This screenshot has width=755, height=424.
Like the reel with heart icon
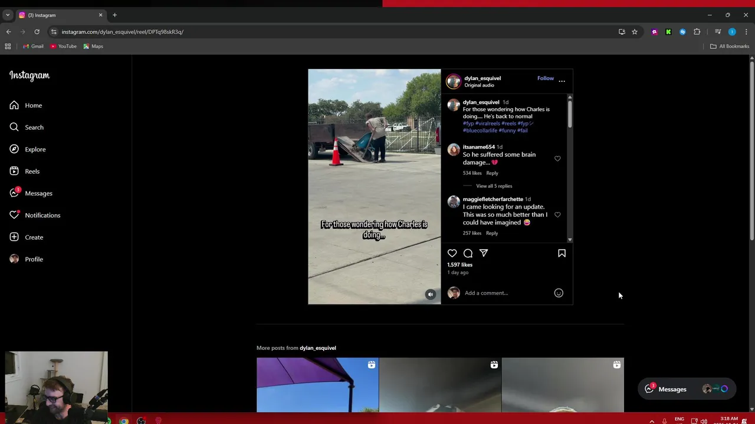452,253
